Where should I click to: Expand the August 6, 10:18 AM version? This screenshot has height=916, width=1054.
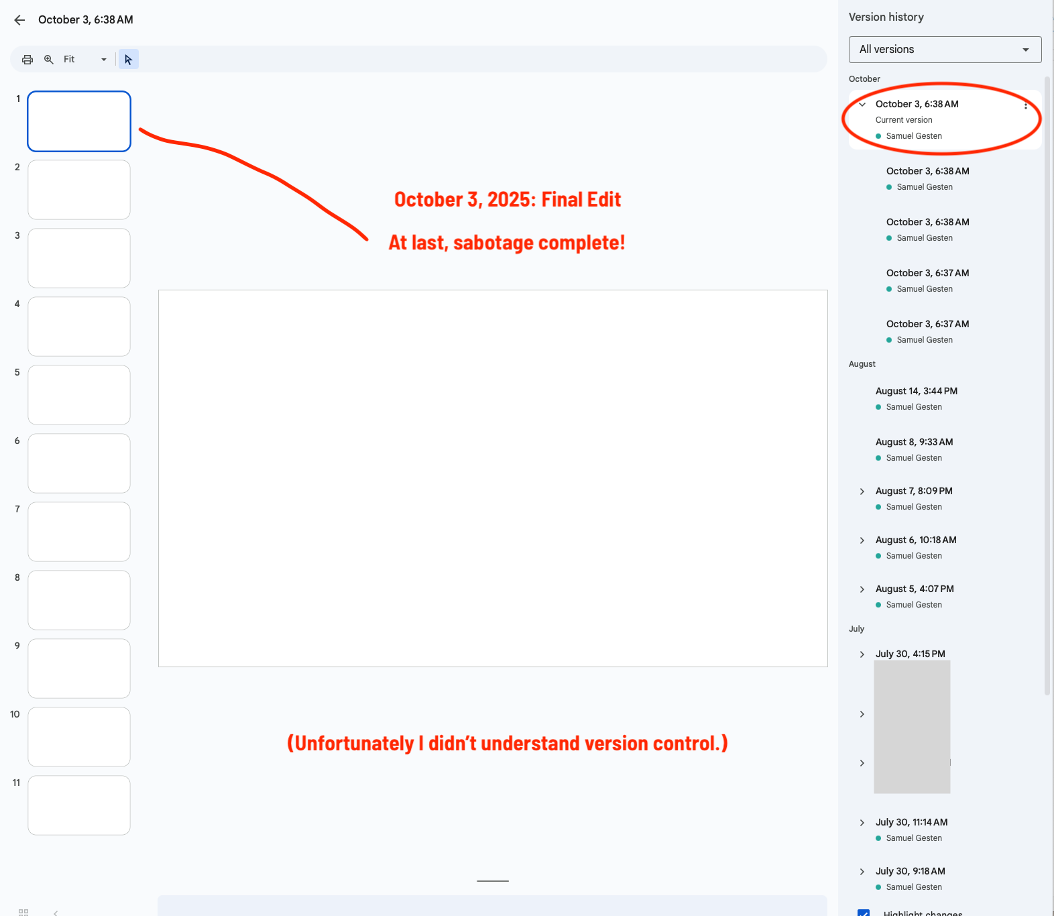[x=862, y=540]
